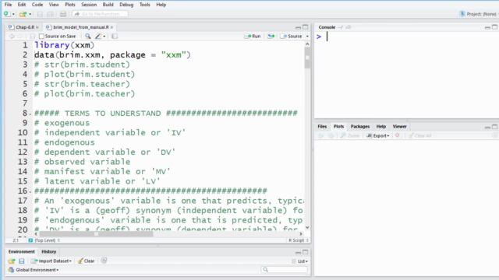
Task: Open the Build menu
Action: [108, 5]
